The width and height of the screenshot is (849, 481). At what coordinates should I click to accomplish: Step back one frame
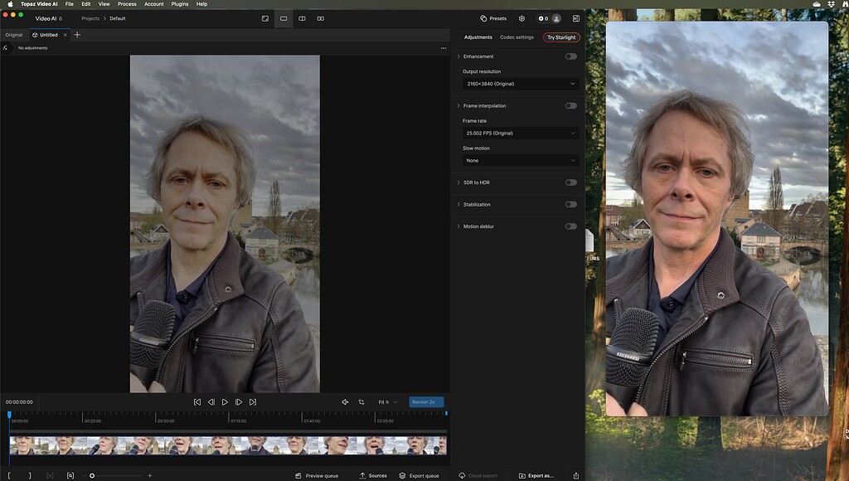tap(211, 402)
